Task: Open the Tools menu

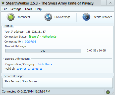Action: pyautogui.click(x=28, y=9)
